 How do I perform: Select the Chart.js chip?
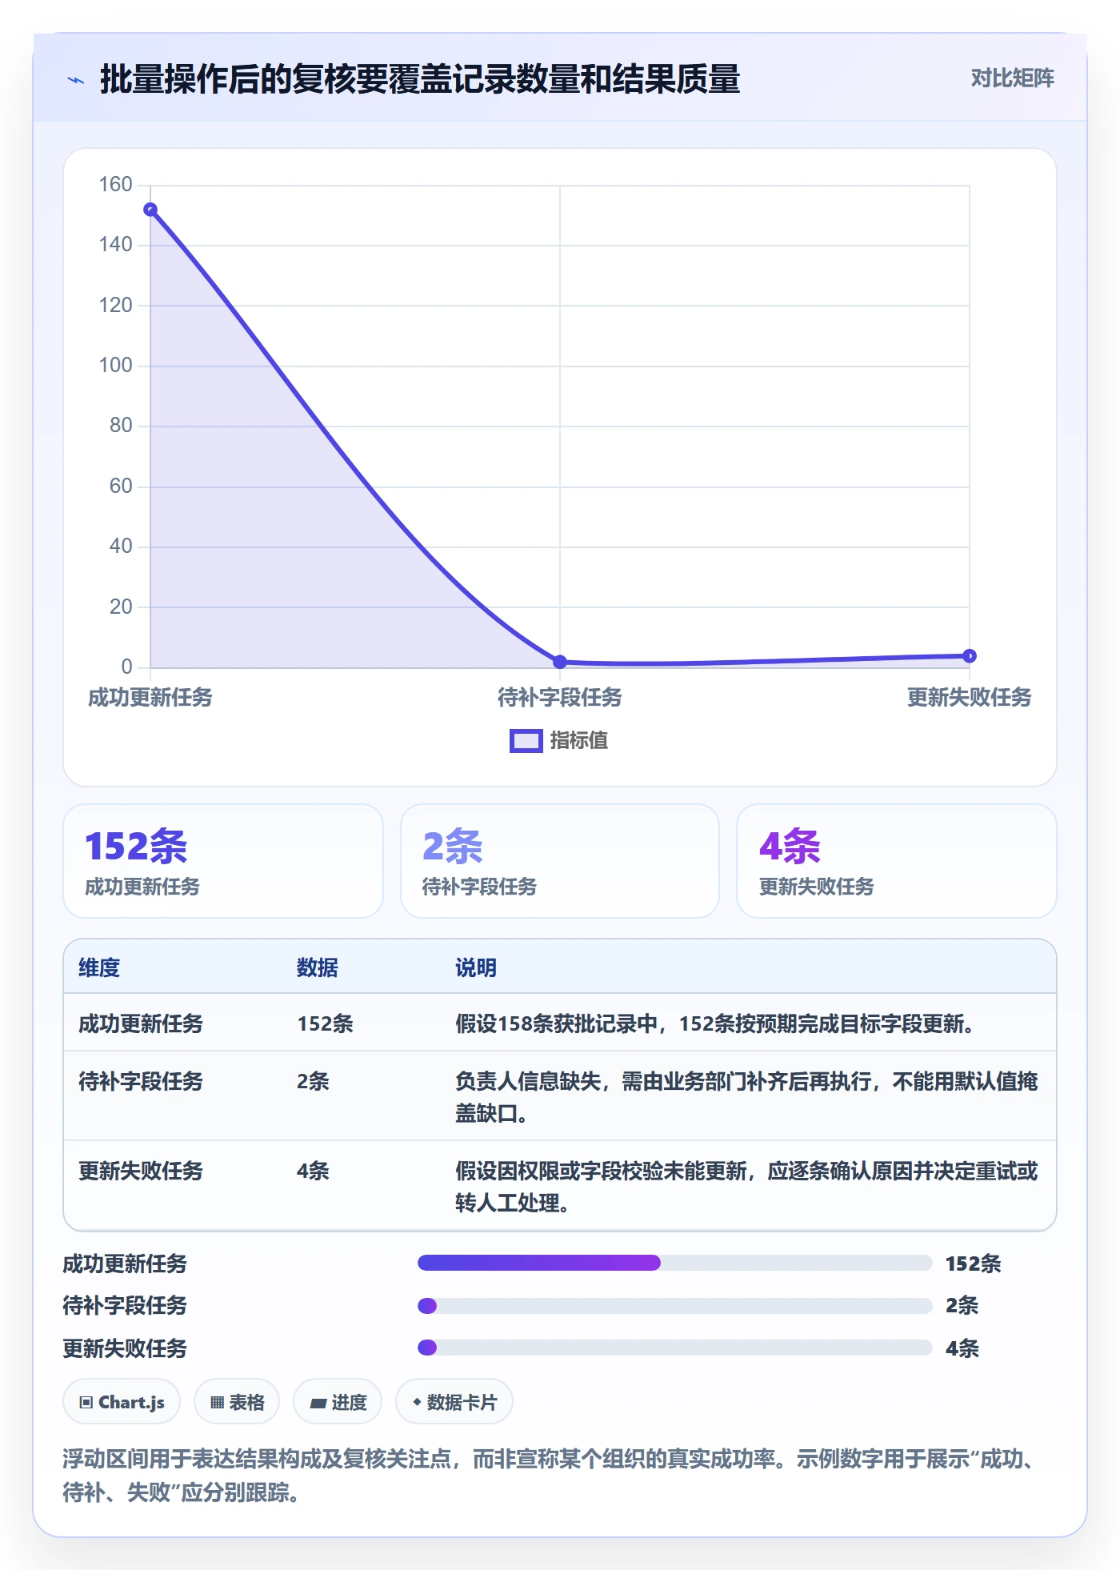(x=122, y=1402)
